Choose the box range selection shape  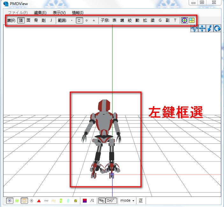[x=79, y=20]
